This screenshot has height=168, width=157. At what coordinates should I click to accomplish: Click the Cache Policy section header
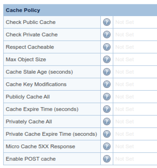click(80, 10)
